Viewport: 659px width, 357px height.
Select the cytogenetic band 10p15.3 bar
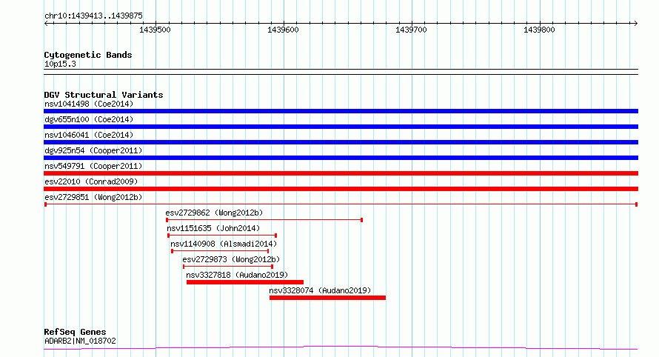(341, 72)
